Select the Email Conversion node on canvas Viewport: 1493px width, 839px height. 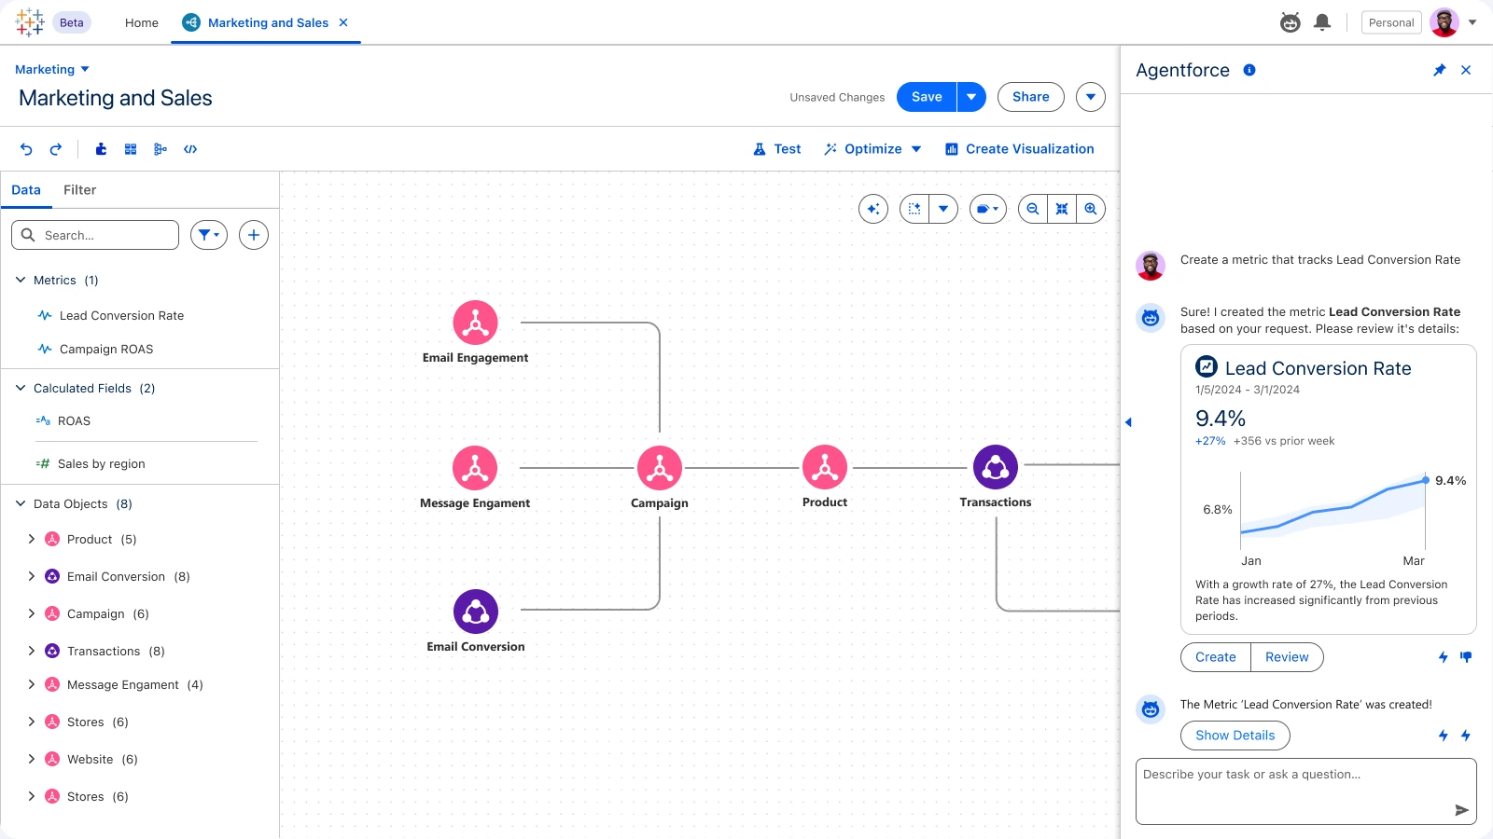tap(476, 612)
